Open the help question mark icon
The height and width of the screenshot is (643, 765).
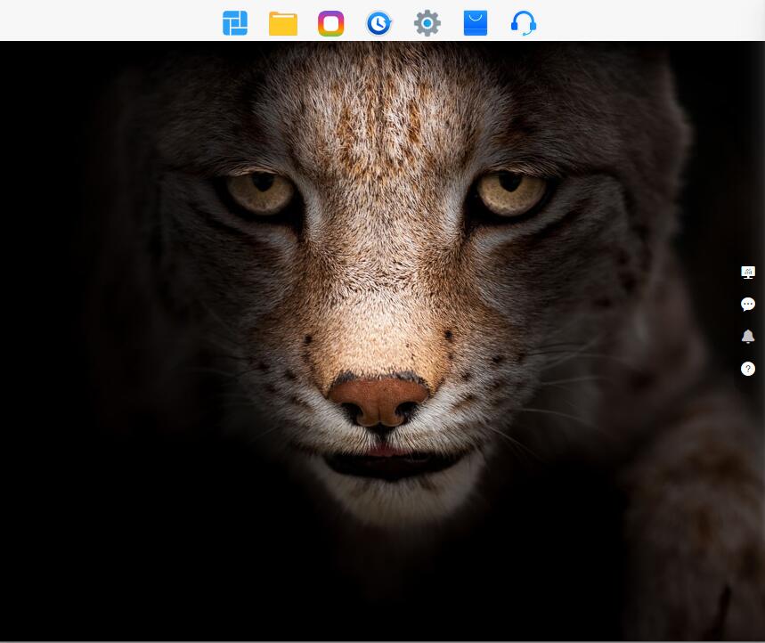tap(748, 369)
